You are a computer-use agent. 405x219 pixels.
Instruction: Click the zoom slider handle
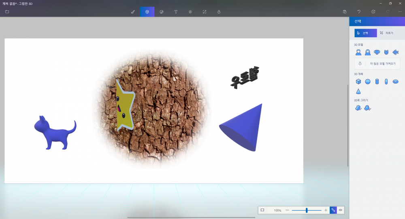click(307, 210)
